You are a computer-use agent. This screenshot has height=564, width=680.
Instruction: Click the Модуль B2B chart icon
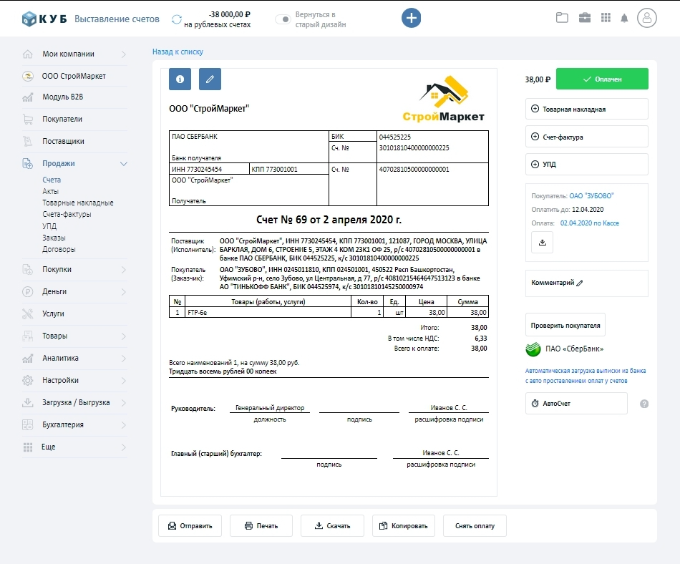(x=28, y=97)
